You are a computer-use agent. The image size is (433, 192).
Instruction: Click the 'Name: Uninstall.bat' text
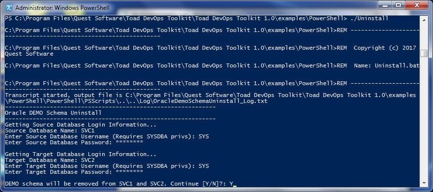[387, 65]
